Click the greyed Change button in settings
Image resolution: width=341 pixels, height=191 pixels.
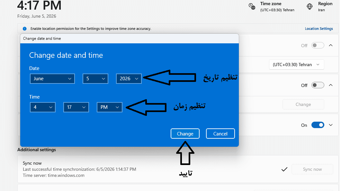303,104
